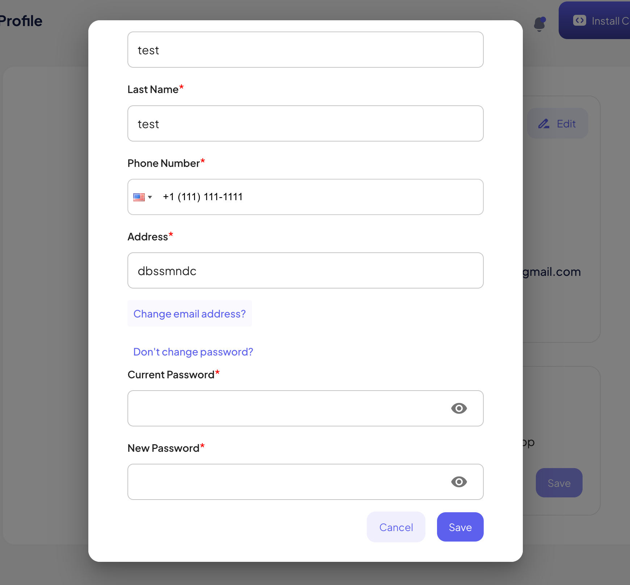Show the Current Password text
The width and height of the screenshot is (630, 585).
459,408
